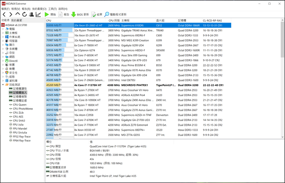Sort by 主機板 column header

[x=138, y=21]
